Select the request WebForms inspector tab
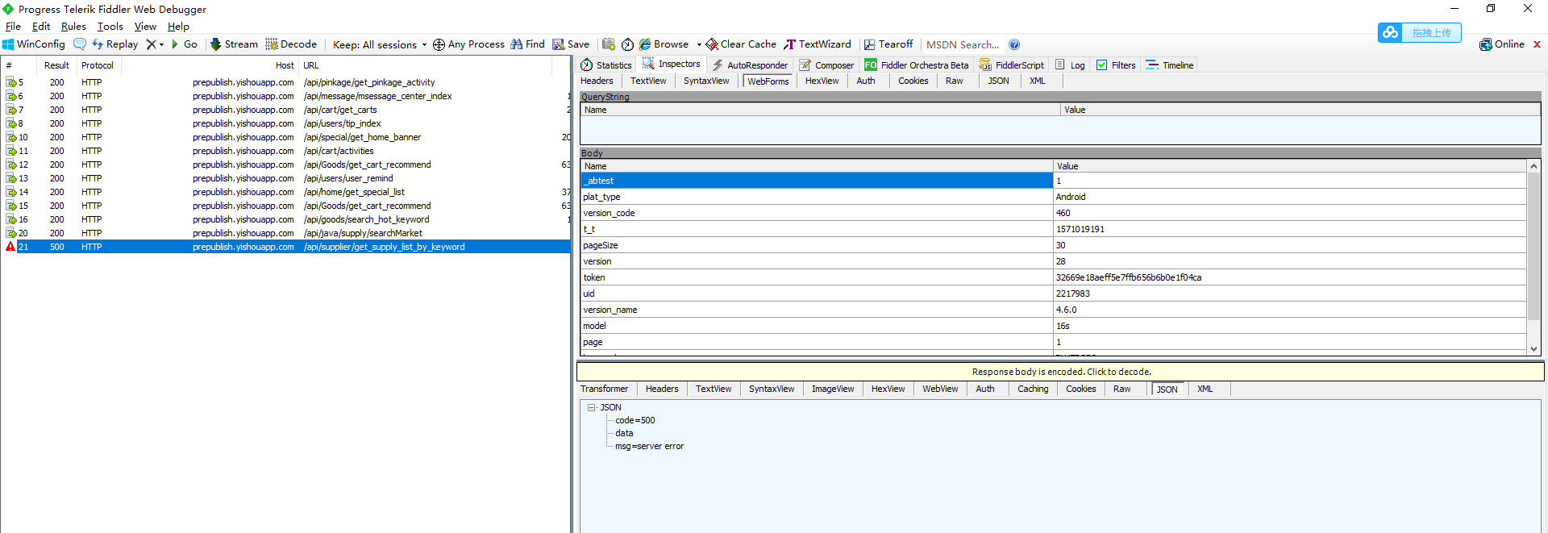Screen dimensions: 1548x533 pyautogui.click(x=768, y=81)
